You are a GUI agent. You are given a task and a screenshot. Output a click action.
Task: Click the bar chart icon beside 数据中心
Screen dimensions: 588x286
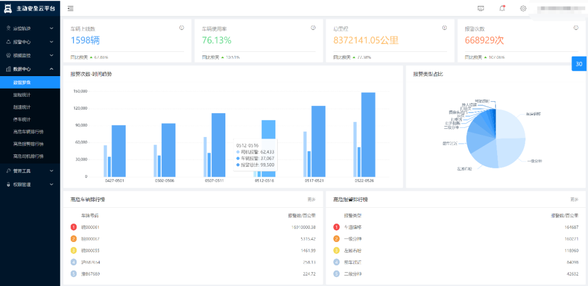point(9,69)
